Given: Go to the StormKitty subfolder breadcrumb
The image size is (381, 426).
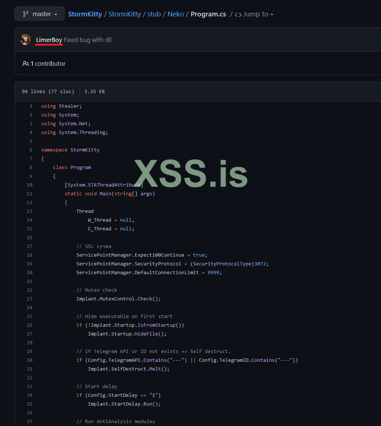Looking at the screenshot, I should (125, 14).
